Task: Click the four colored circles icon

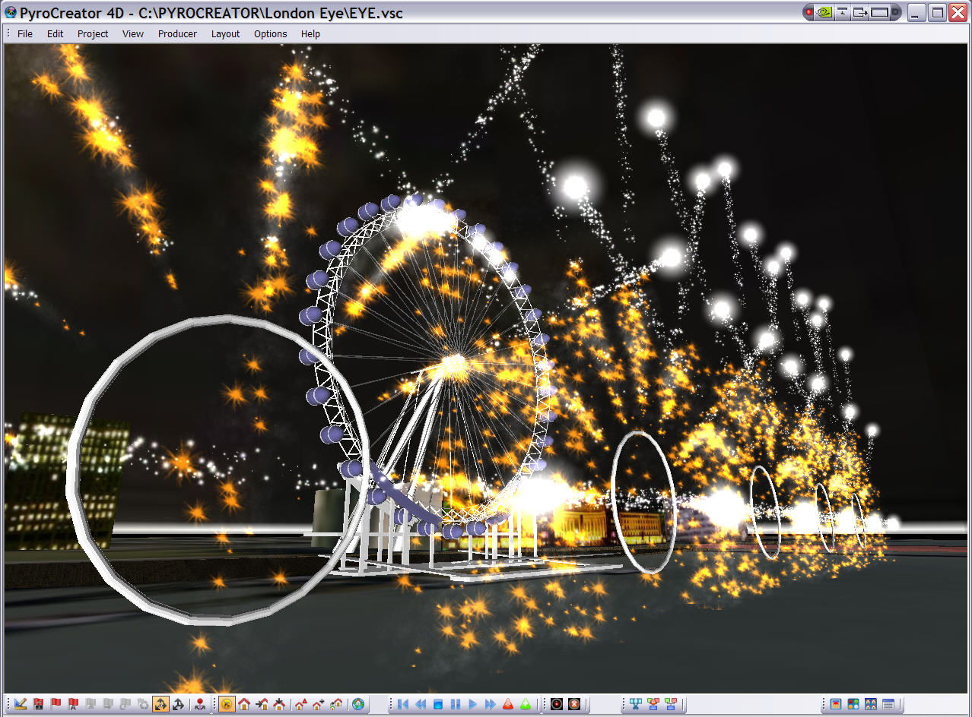Action: click(x=853, y=704)
